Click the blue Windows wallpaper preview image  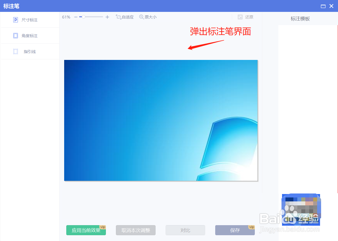(x=161, y=120)
